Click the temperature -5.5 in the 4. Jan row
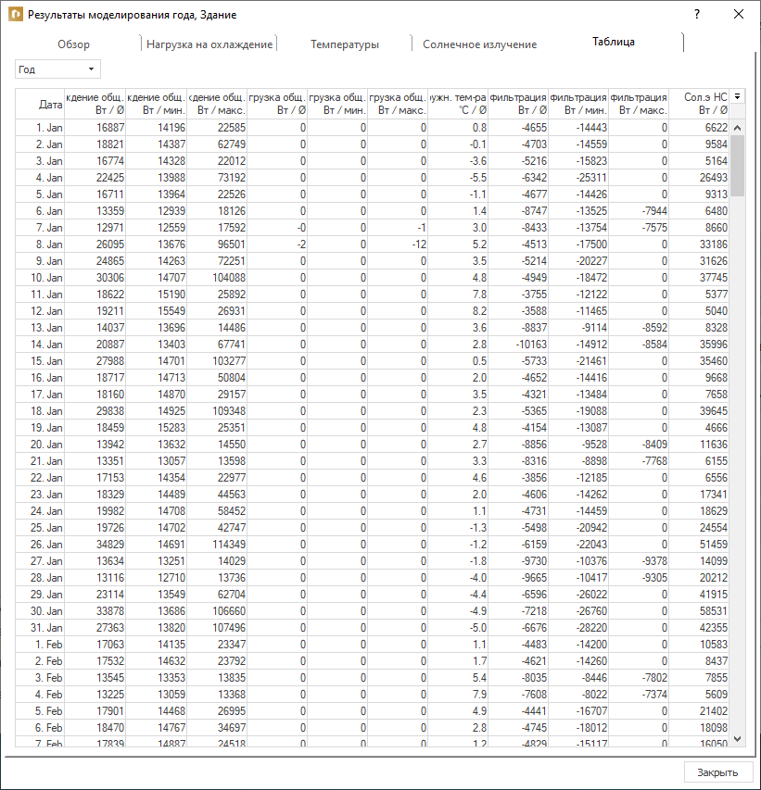 [478, 178]
